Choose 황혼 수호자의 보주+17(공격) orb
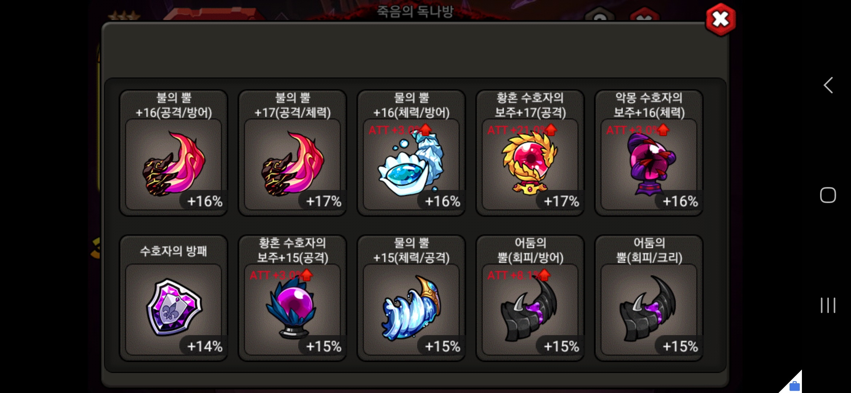Image resolution: width=851 pixels, height=393 pixels. pos(530,153)
